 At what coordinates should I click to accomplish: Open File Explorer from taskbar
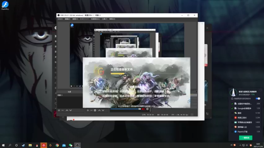tap(30, 145)
